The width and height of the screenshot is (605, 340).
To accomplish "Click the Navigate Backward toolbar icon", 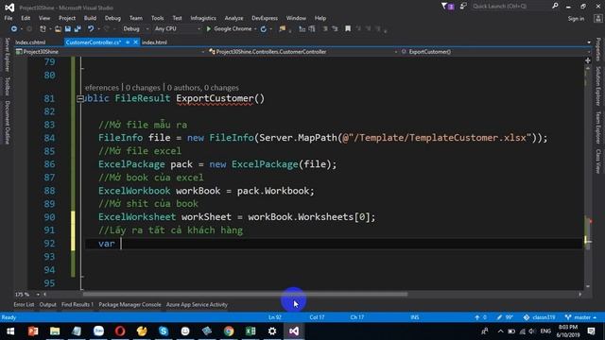I will [x=14, y=29].
